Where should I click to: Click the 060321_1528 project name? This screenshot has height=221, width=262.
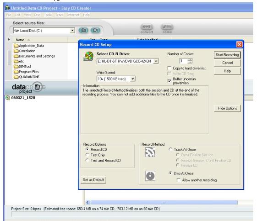point(23,98)
